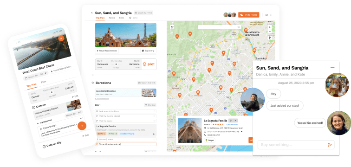Viewport: 351px width, 167px height.
Task: Click the Invite Friends button
Action: [x=248, y=15]
